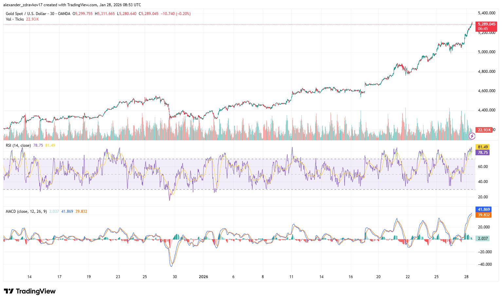Click the orange MACD signal tag 39.832
The image size is (502, 301).
(484, 215)
